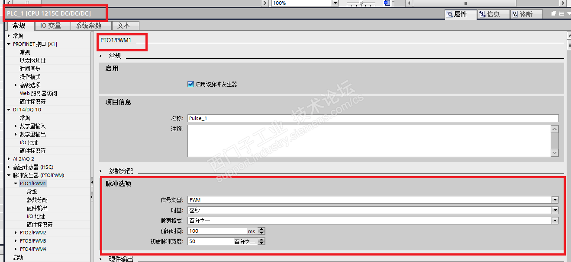Click the properties pane scroll-up arrow
This screenshot has width=571, height=262.
568,36
